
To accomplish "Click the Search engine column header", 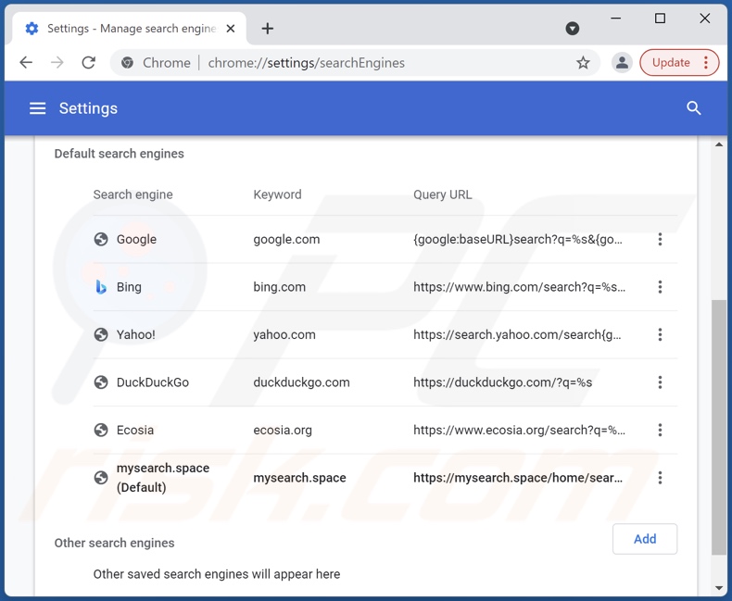I will pos(133,194).
